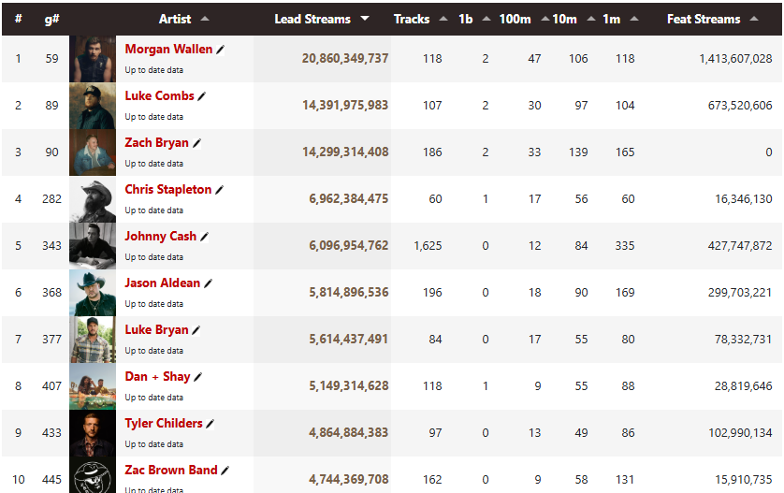Sort by 100m column arrow
This screenshot has height=493, width=784.
pyautogui.click(x=545, y=19)
